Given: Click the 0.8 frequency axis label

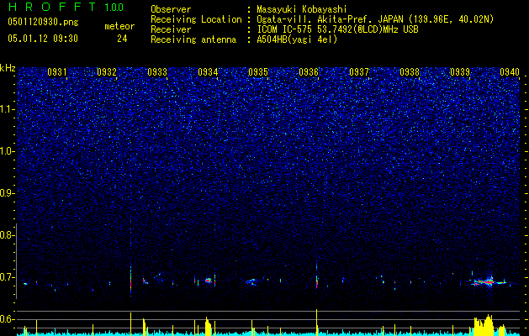Looking at the screenshot, I should 8,235.
